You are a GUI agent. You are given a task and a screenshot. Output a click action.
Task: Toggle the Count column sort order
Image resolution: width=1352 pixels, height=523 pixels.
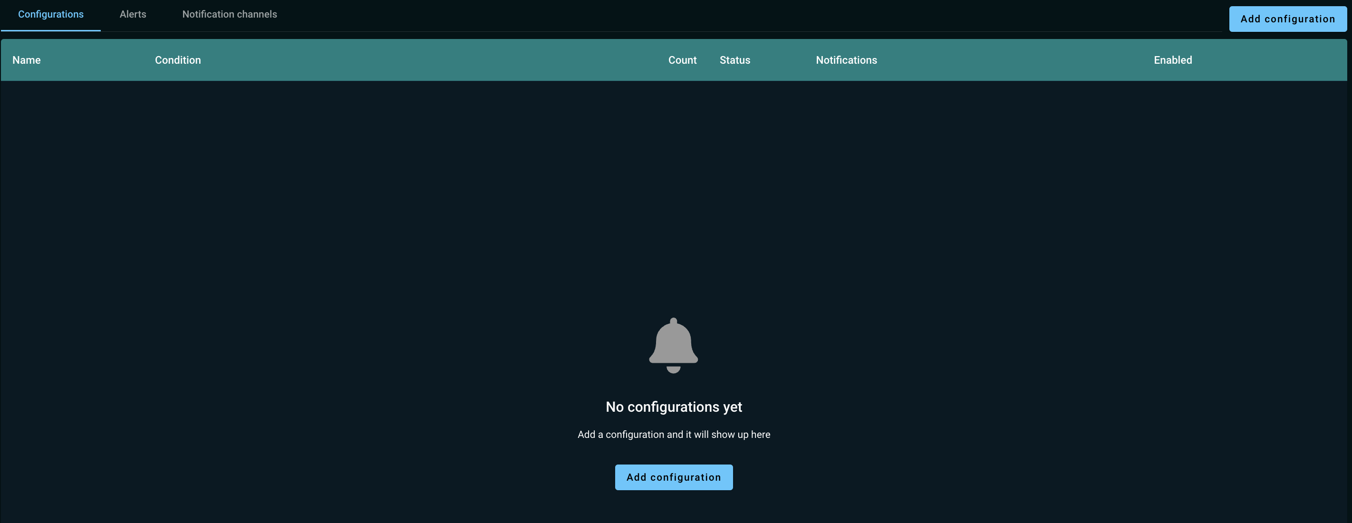click(x=682, y=59)
